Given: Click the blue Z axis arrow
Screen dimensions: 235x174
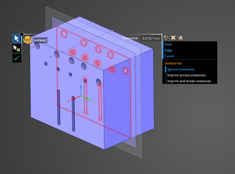Looking at the screenshot, I should (x=80, y=86).
